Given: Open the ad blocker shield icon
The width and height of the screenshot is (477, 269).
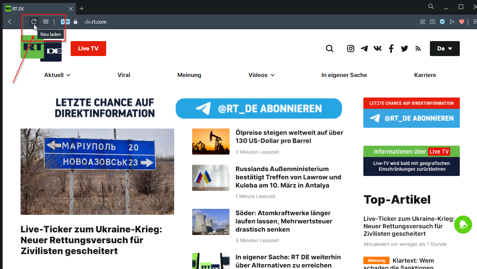Looking at the screenshot, I should click(x=442, y=22).
